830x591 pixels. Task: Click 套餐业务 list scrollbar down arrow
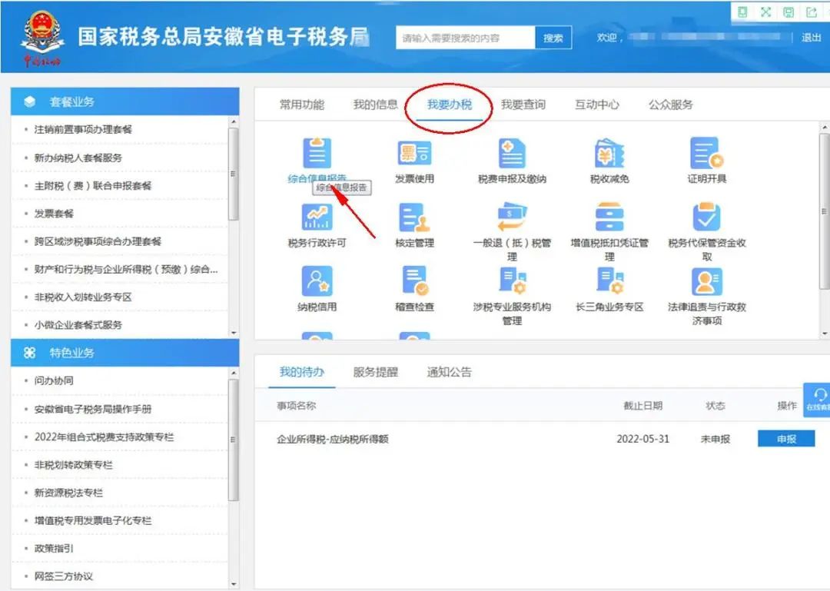point(234,333)
